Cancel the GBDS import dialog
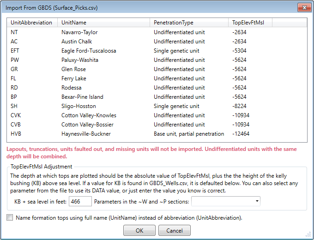Image resolution: width=314 pixels, height=240 pixels. (175, 230)
